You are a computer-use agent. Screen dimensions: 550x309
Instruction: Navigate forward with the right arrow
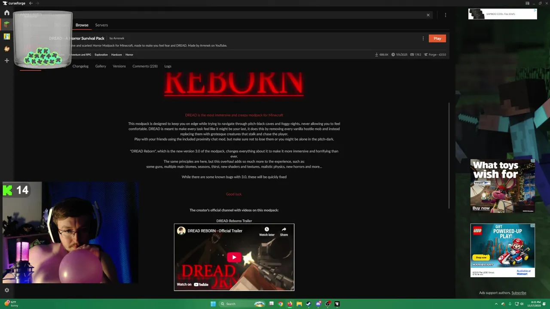tap(37, 3)
